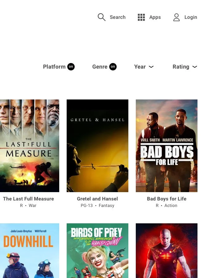216x278 pixels.
Task: Click the Gretel and Hansel title text
Action: click(x=98, y=199)
